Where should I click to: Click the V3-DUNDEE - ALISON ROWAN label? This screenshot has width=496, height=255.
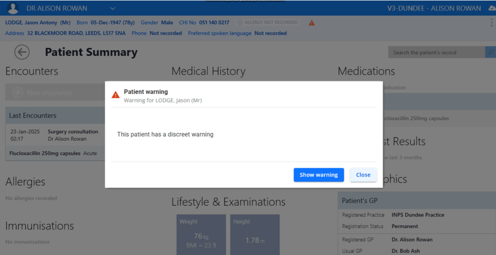(434, 9)
